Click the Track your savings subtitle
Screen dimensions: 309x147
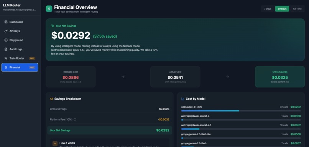76,12
